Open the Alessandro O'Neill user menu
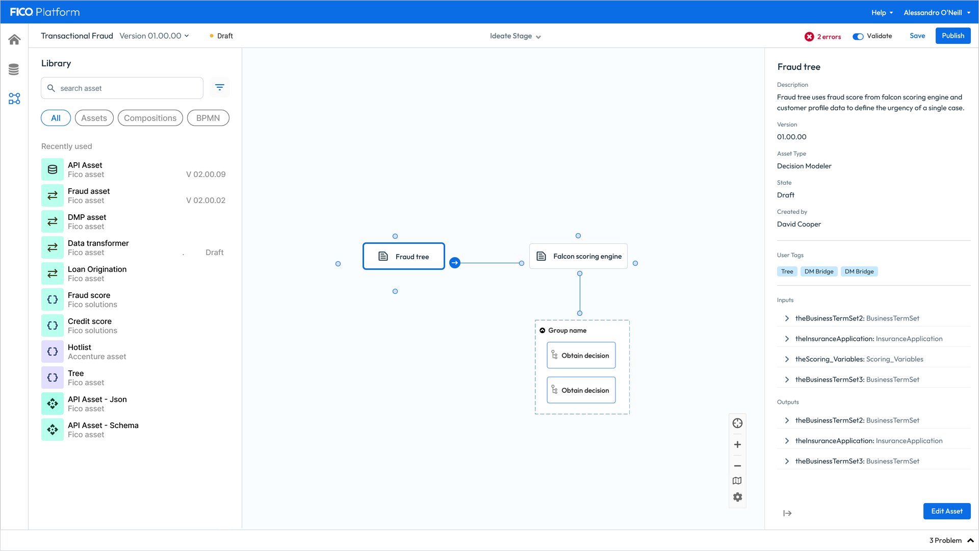 (937, 13)
